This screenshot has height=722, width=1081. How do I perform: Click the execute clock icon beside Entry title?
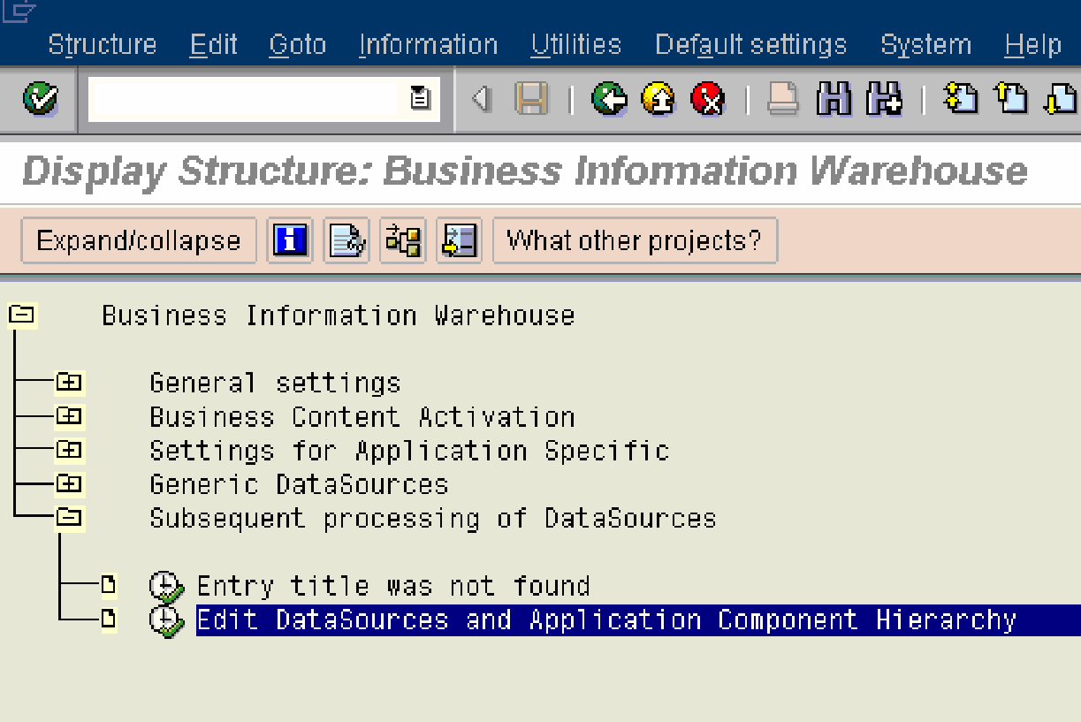(x=166, y=588)
